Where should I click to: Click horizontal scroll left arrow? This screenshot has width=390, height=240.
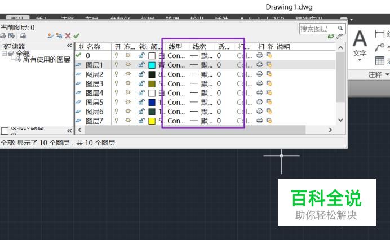(x=79, y=130)
